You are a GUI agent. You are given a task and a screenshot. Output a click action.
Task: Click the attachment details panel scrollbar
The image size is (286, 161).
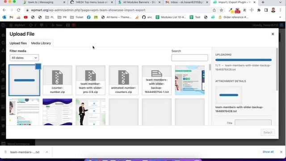pyautogui.click(x=277, y=69)
